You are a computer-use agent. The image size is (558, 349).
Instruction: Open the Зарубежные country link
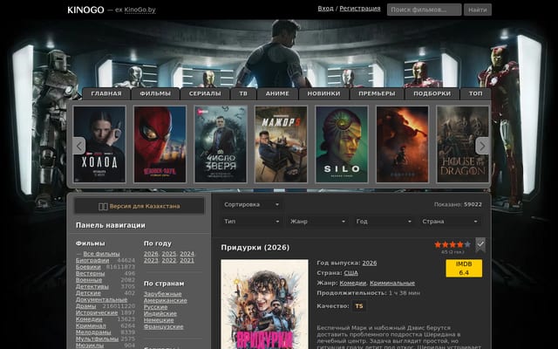tap(163, 294)
